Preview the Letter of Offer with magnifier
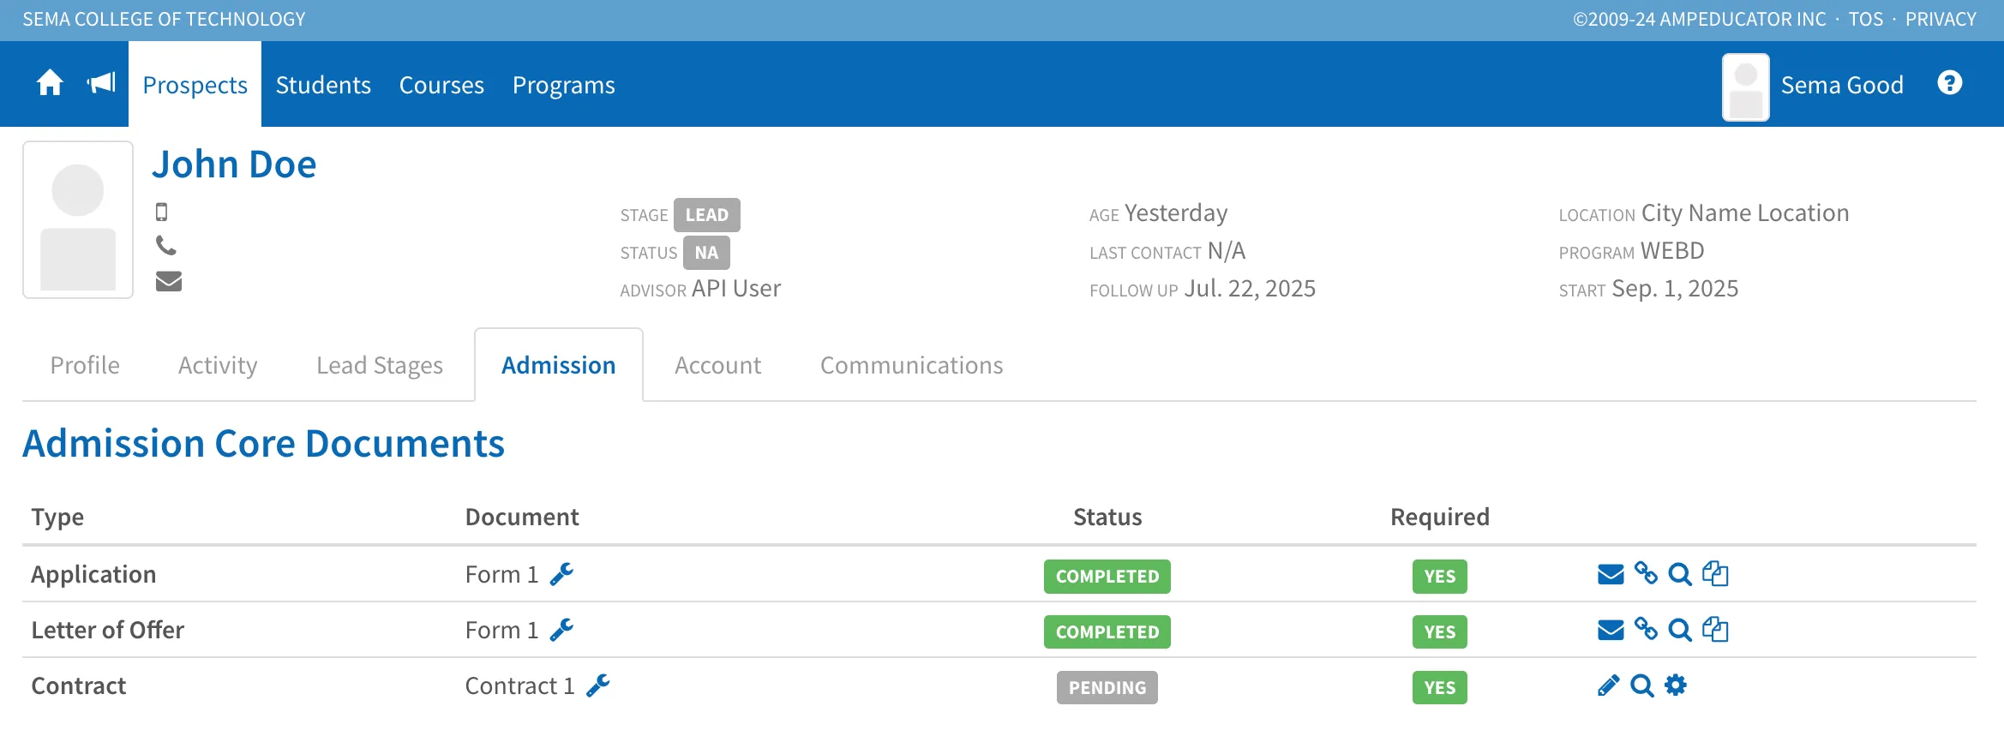 1680,630
